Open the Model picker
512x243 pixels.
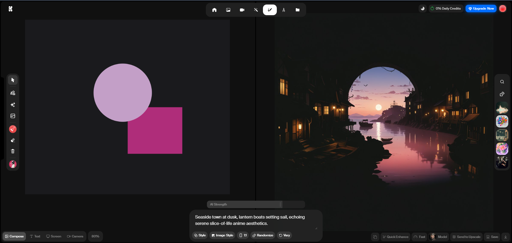tap(439, 237)
